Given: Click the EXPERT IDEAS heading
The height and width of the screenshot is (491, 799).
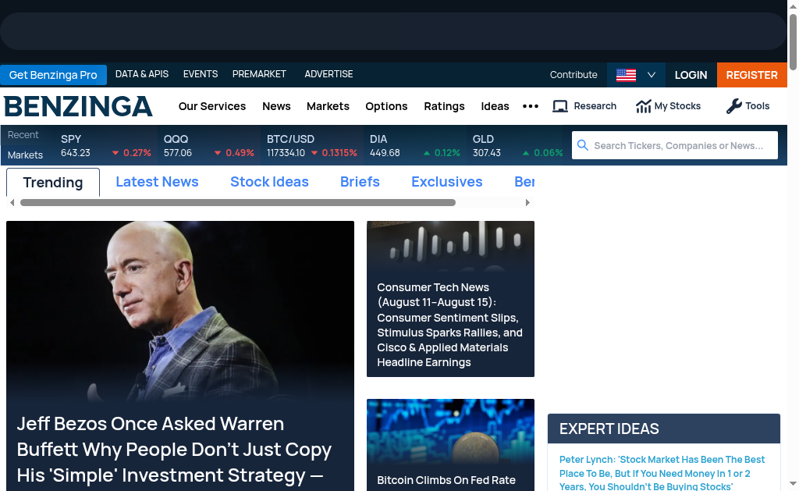Looking at the screenshot, I should pyautogui.click(x=609, y=429).
